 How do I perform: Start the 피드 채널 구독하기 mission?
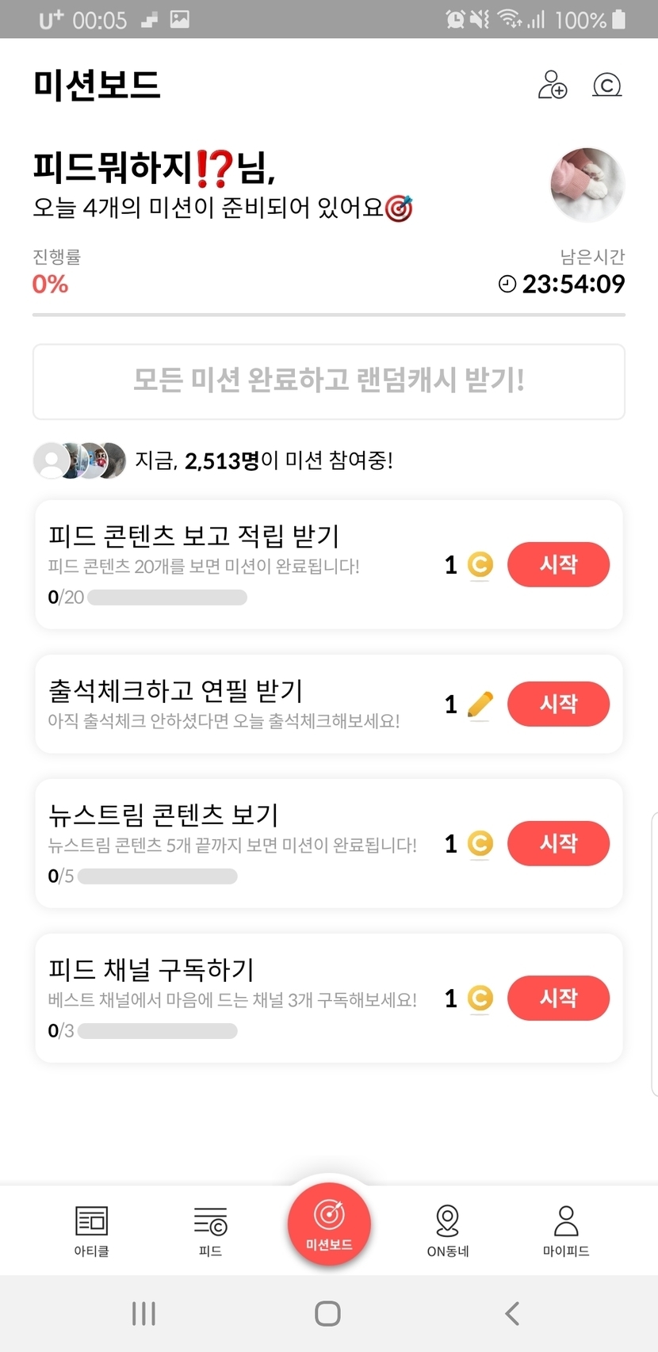[558, 998]
